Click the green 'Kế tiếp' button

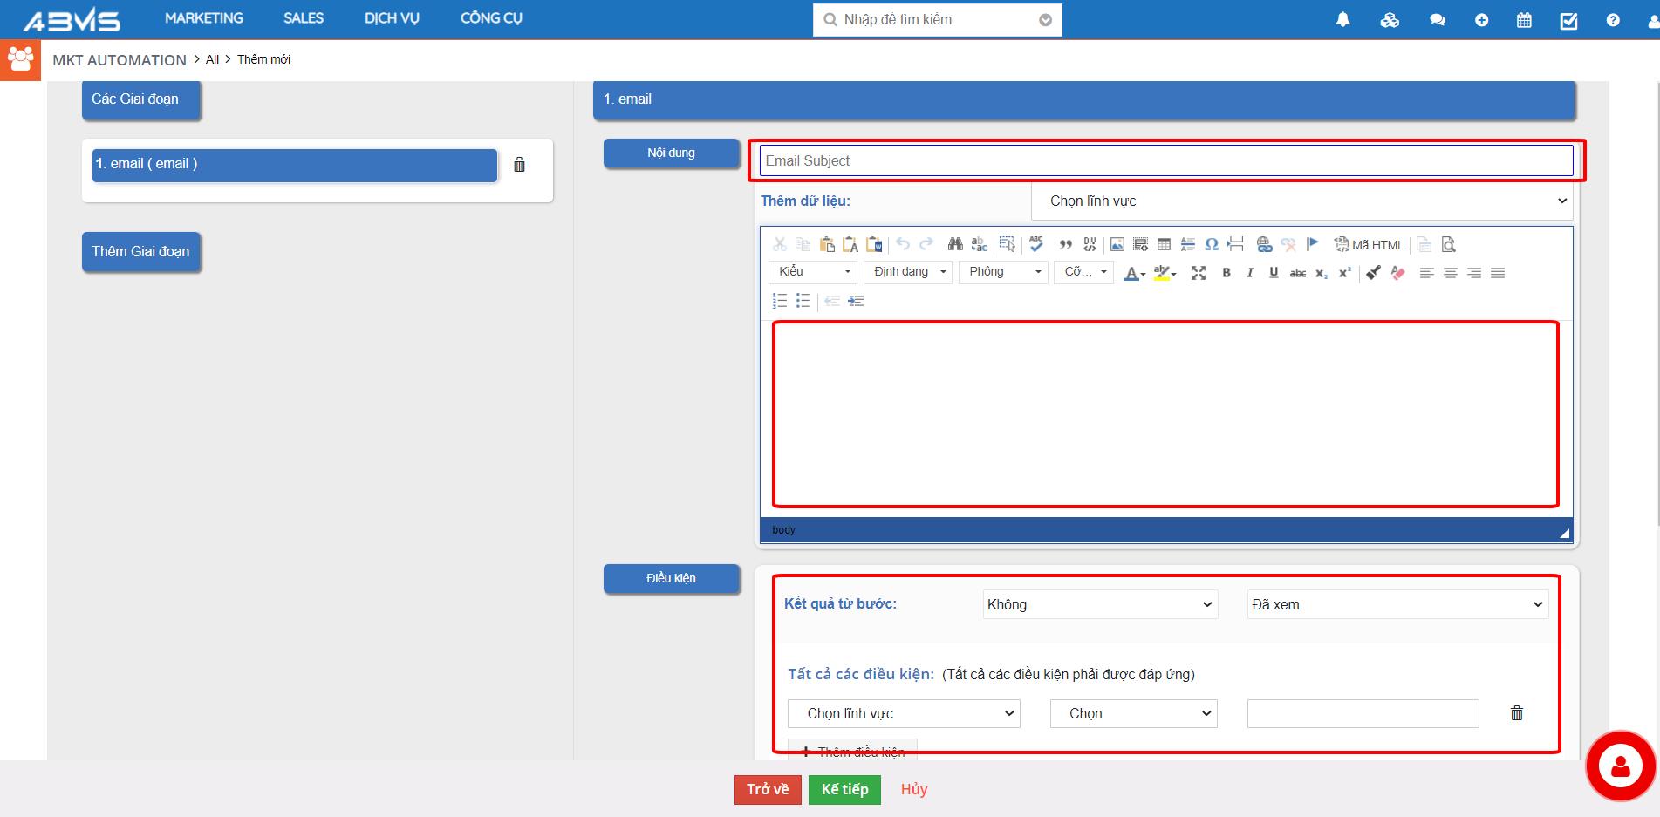(844, 789)
